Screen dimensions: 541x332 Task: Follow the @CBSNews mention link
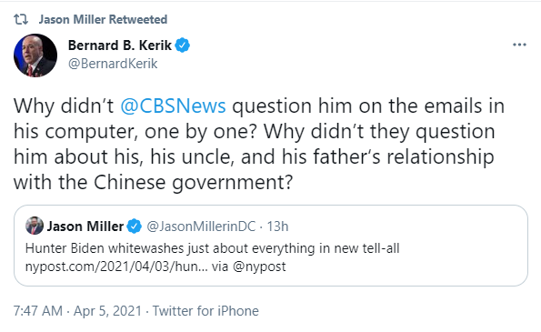click(x=173, y=106)
